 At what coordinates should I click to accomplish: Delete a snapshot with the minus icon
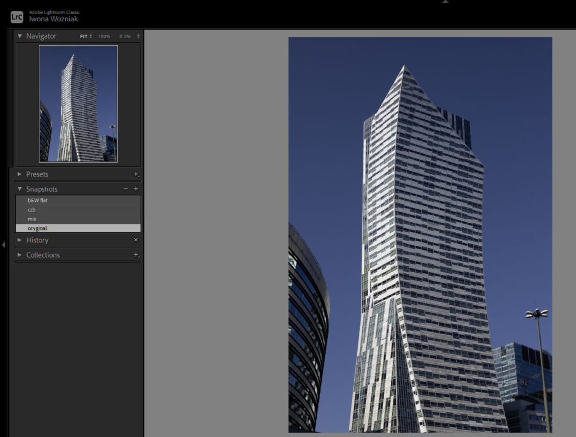tap(125, 189)
